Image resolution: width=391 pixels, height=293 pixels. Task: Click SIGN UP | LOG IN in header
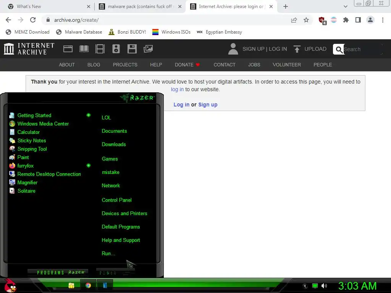point(265,49)
